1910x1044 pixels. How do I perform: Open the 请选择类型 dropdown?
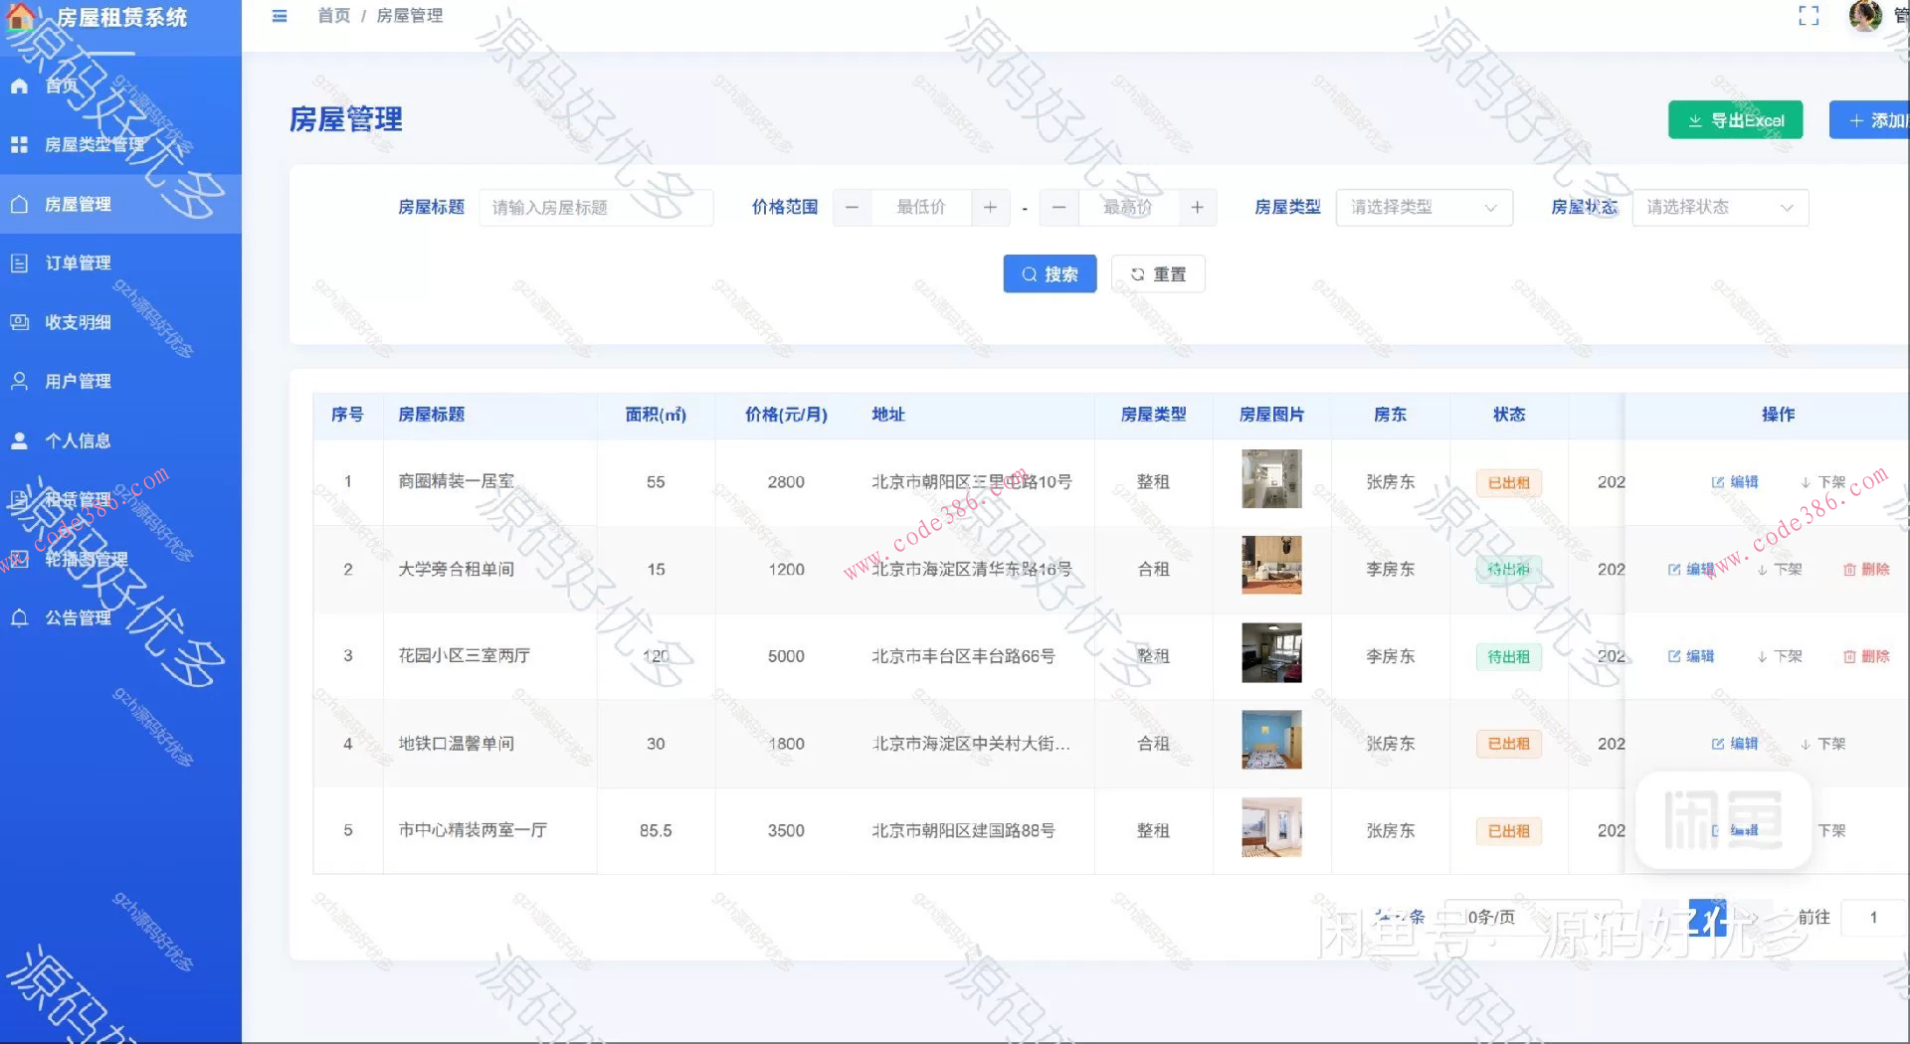pos(1423,207)
